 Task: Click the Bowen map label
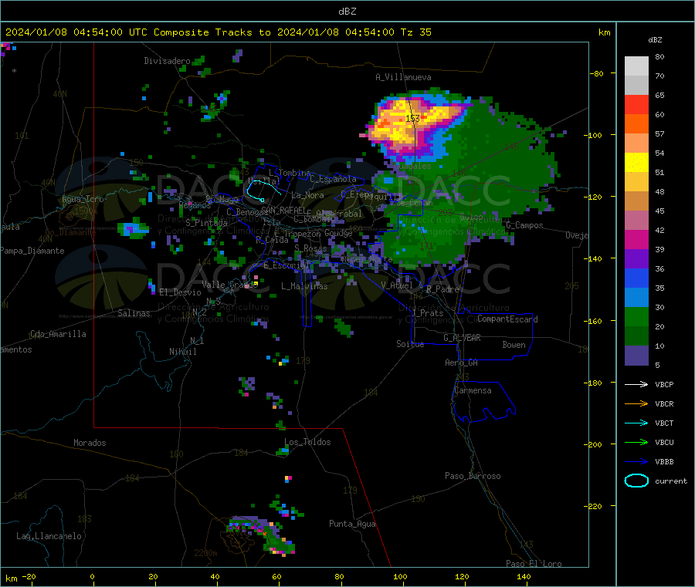click(x=514, y=345)
